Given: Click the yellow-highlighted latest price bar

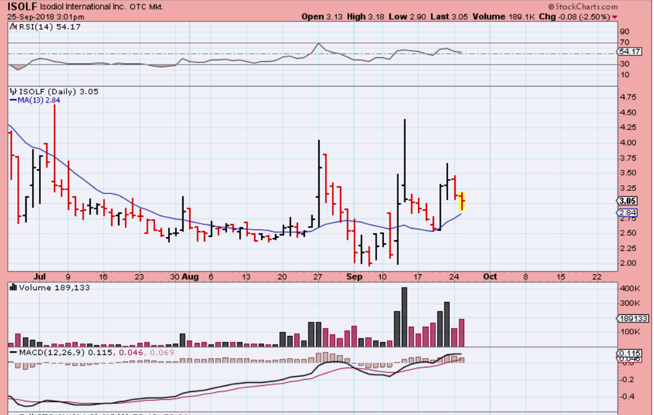Looking at the screenshot, I should click(462, 201).
